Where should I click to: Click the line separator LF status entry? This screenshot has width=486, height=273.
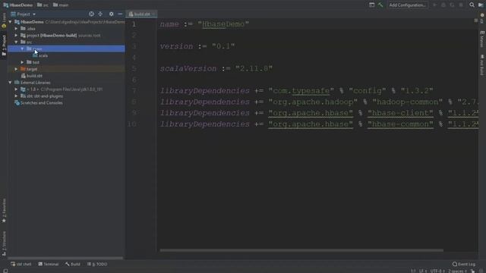(422, 271)
